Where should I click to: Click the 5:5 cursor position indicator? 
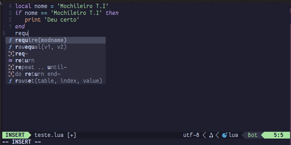pos(278,135)
